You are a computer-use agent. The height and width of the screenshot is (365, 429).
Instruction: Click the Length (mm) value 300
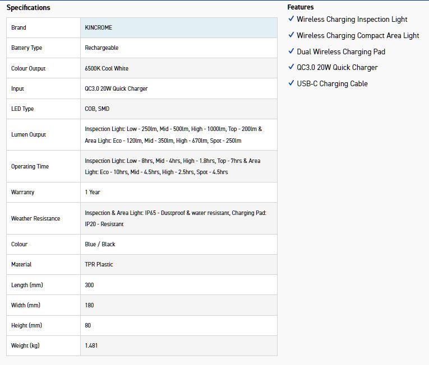click(x=89, y=285)
